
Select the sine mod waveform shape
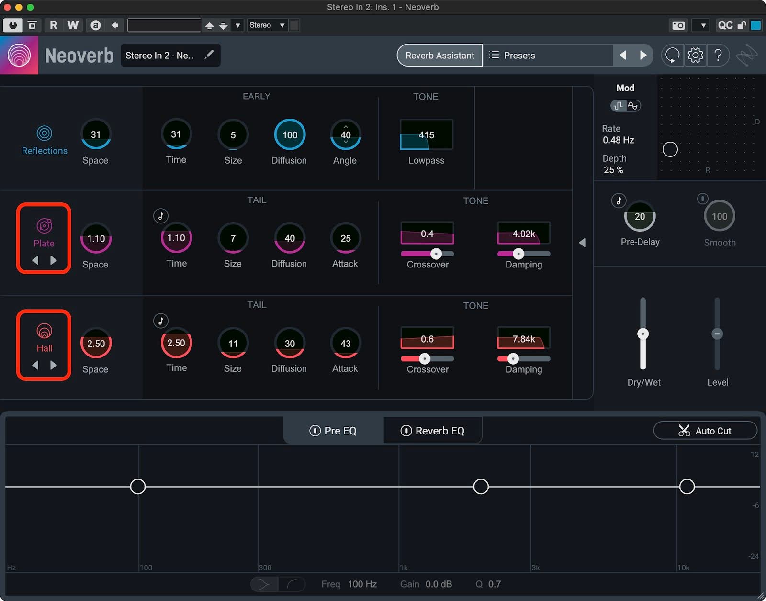pos(633,106)
